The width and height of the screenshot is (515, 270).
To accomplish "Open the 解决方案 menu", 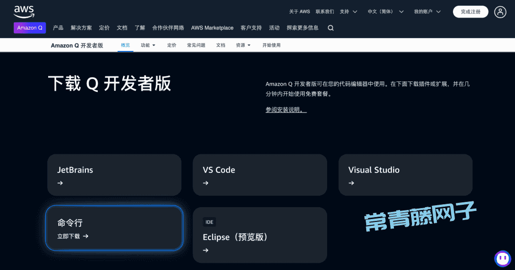I will (x=81, y=28).
